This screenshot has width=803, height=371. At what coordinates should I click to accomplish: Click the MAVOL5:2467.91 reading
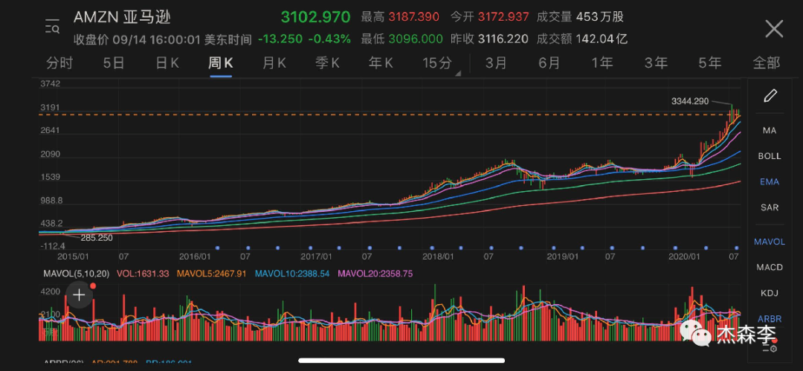coord(212,274)
